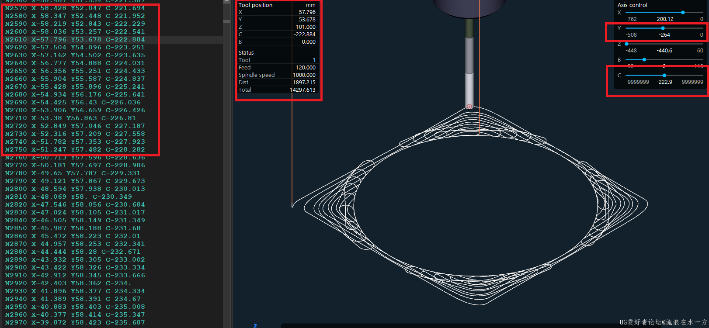The image size is (709, 328).
Task: Select code line N2820 X-47.546 Y58.056
Action: [75, 204]
